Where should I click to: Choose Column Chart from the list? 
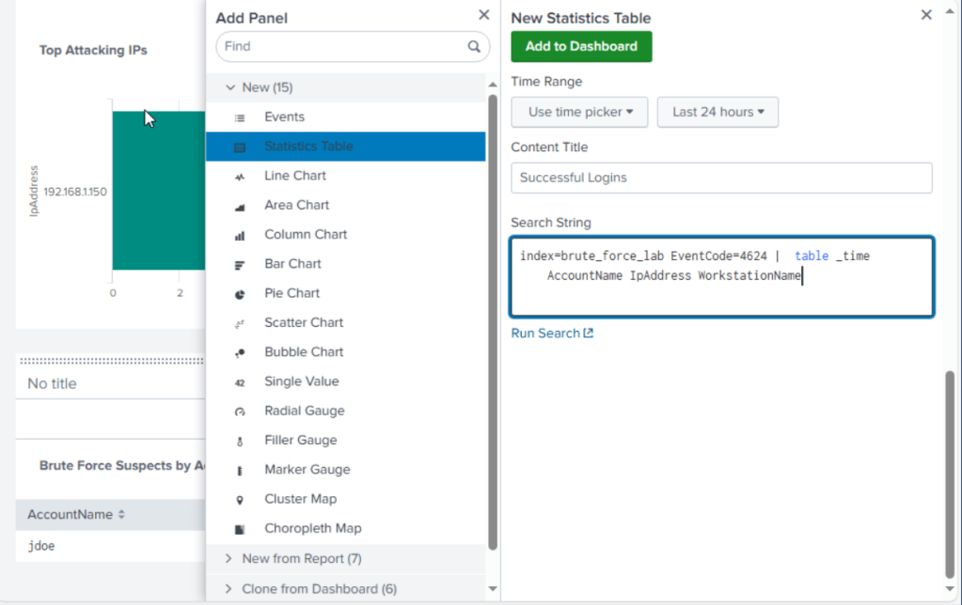[x=306, y=235]
